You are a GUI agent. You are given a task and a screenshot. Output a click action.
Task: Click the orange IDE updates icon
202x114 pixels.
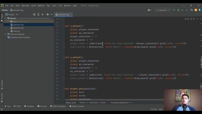click(196, 10)
